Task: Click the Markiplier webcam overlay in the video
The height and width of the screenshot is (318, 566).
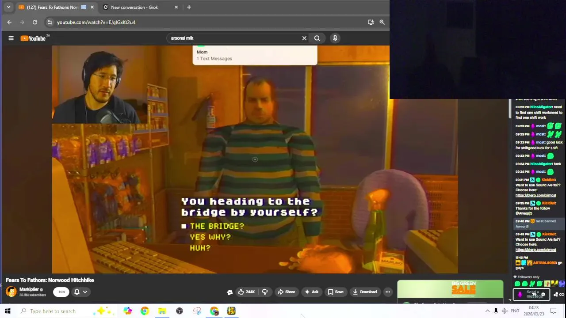Action: pyautogui.click(x=100, y=84)
